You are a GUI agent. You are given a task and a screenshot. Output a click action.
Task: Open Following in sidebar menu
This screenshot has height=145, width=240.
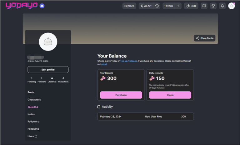[x=33, y=129]
